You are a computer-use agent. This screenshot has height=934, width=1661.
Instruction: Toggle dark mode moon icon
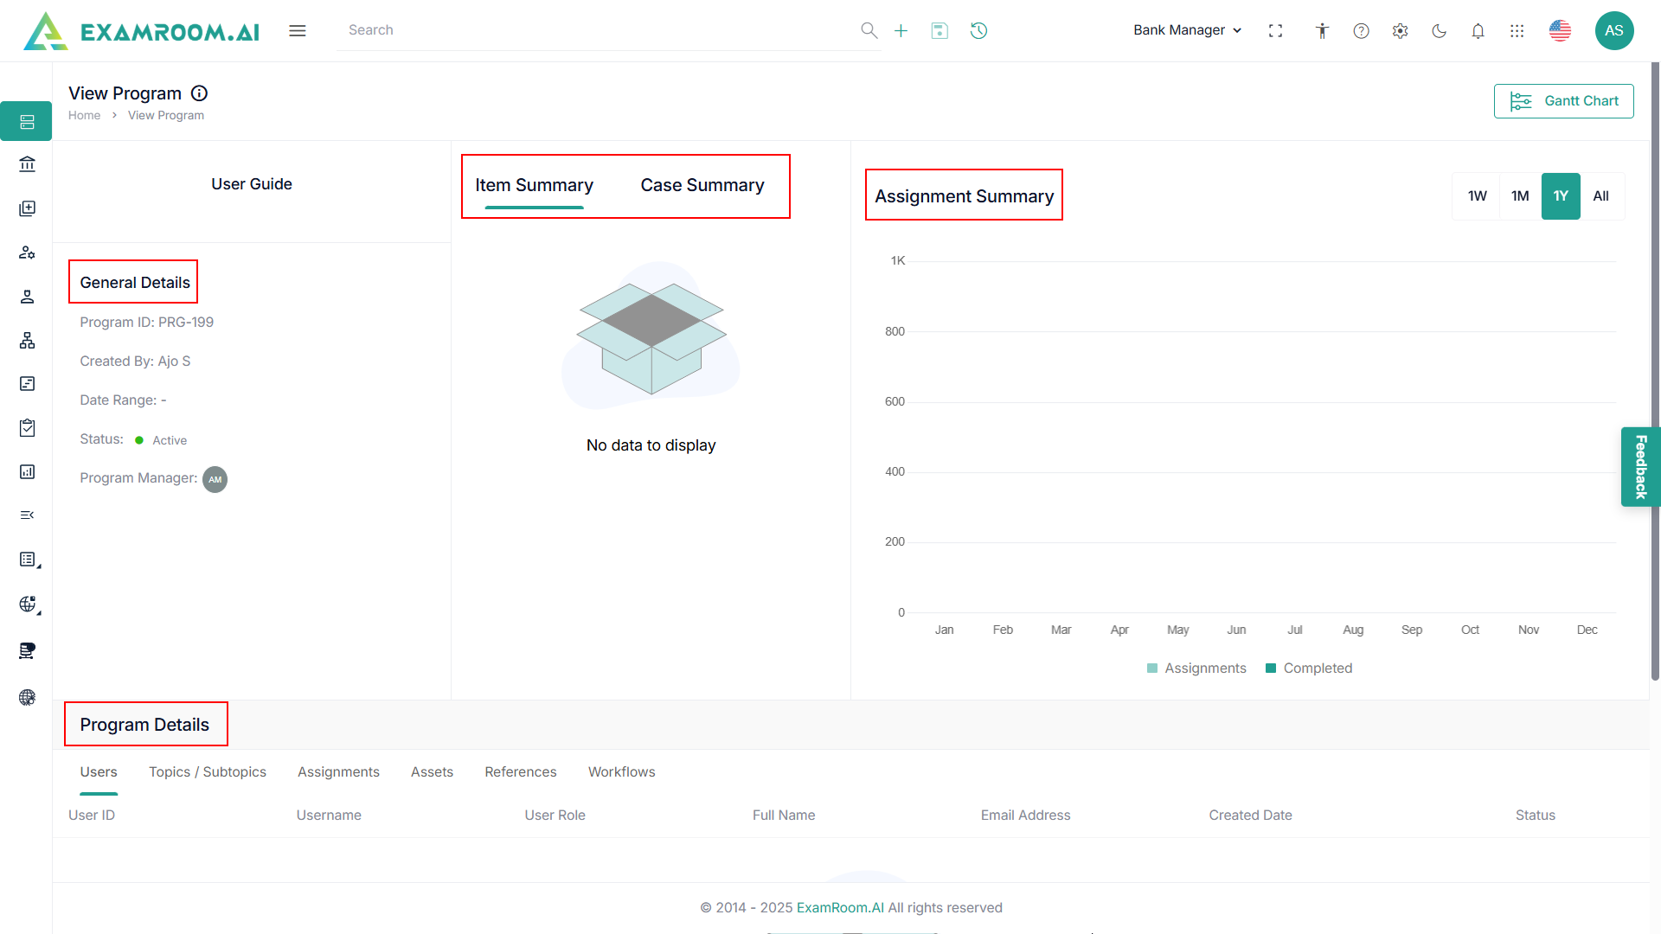(1439, 31)
